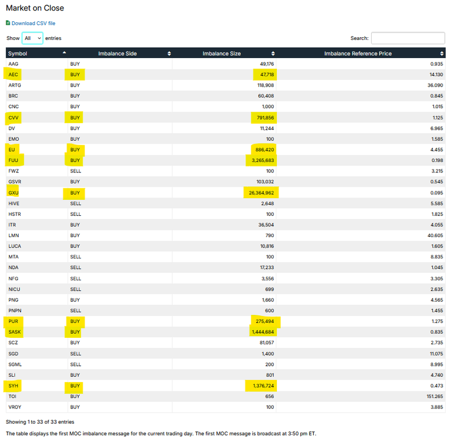The width and height of the screenshot is (451, 438).
Task: Click the CSV file icon beside Download
Action: pyautogui.click(x=8, y=23)
